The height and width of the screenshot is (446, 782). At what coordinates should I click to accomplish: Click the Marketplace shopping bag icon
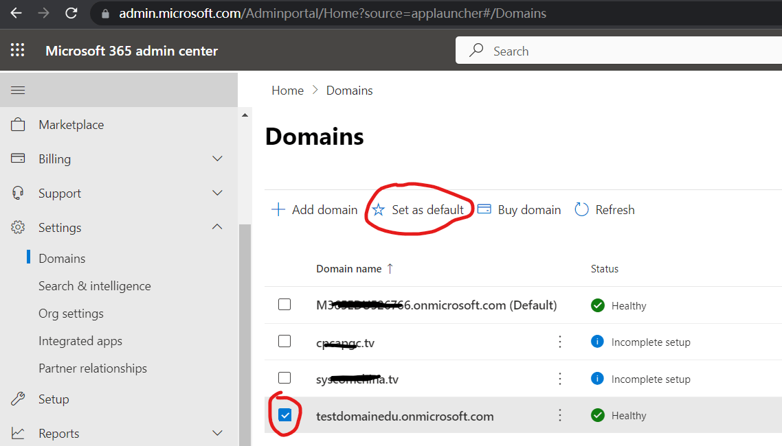pos(18,124)
